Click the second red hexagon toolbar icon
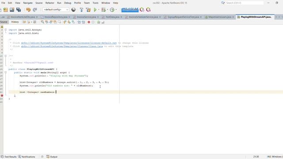The width and height of the screenshot is (283, 159). [x=149, y=10]
